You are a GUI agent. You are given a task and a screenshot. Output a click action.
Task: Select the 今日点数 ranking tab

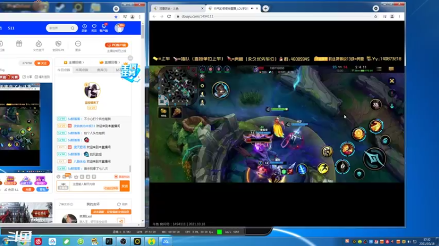(64, 70)
